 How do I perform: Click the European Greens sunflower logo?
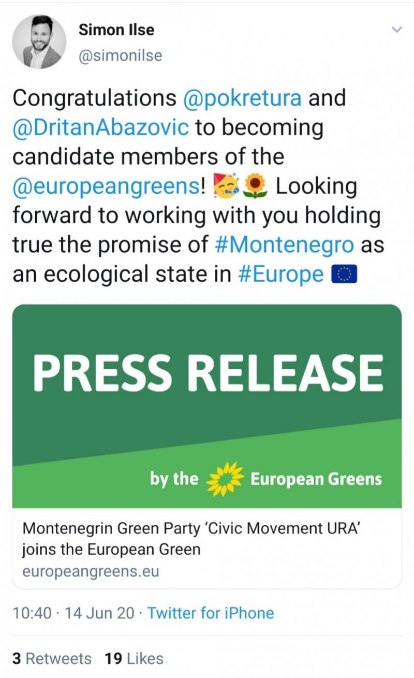tap(225, 479)
